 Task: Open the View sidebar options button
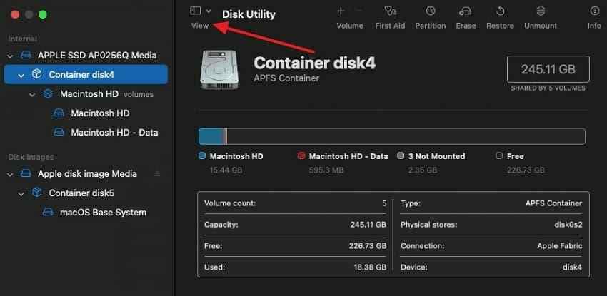[196, 11]
